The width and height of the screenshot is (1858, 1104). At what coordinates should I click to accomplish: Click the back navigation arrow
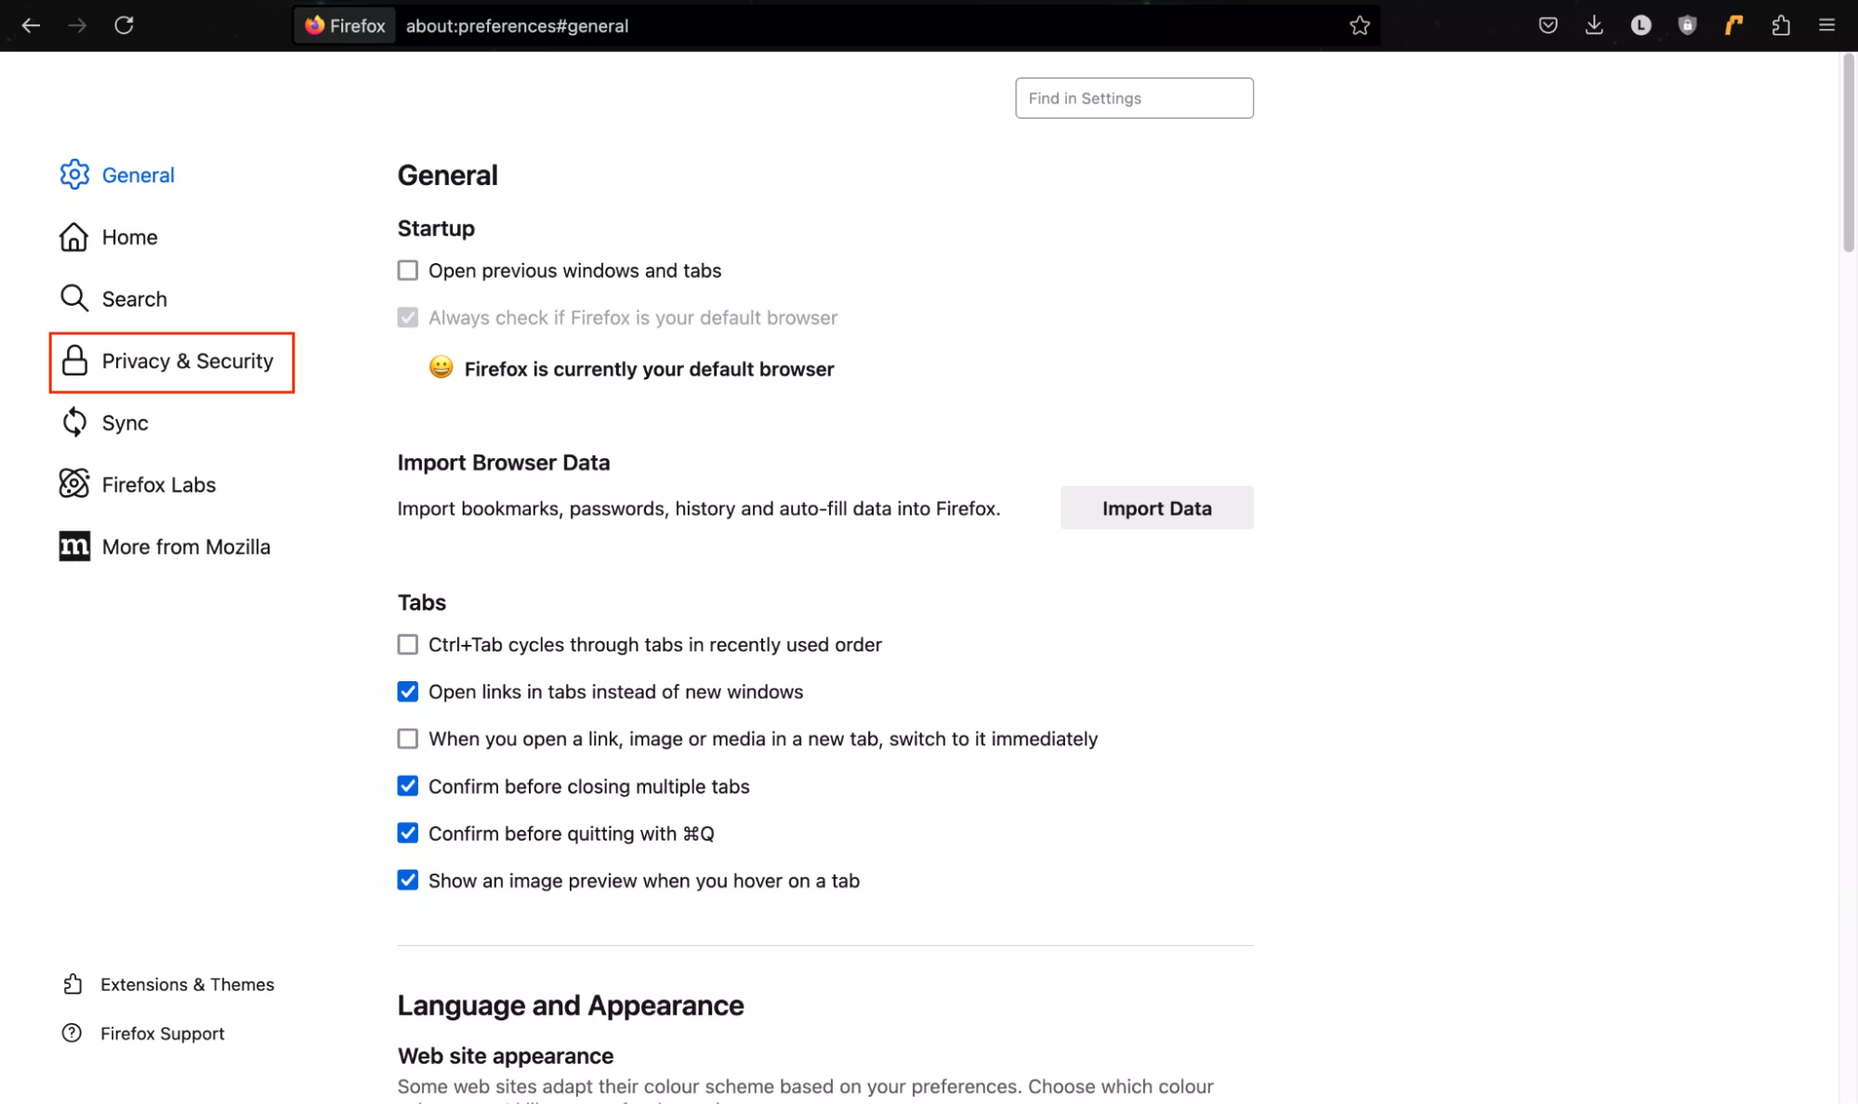[31, 25]
